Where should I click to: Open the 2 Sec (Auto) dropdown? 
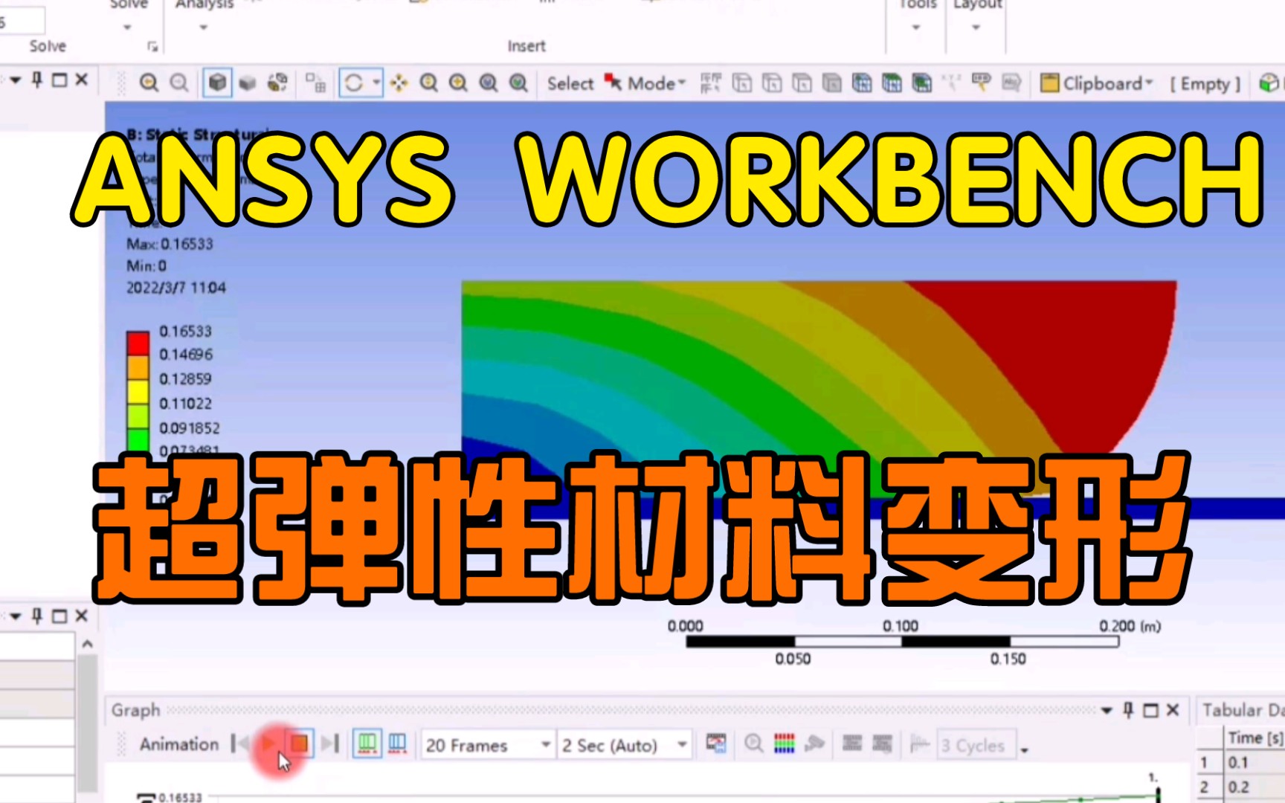pos(681,744)
